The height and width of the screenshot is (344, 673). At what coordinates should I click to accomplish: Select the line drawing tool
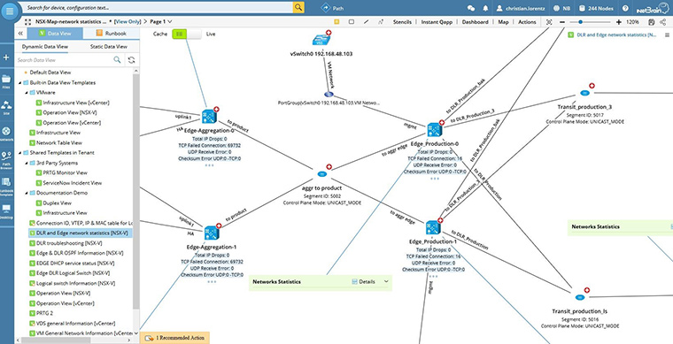coord(366,22)
